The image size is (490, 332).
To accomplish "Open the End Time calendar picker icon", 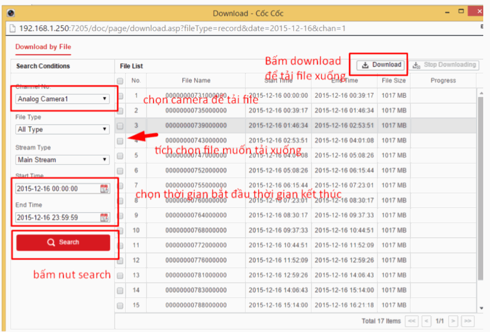I will (x=104, y=217).
